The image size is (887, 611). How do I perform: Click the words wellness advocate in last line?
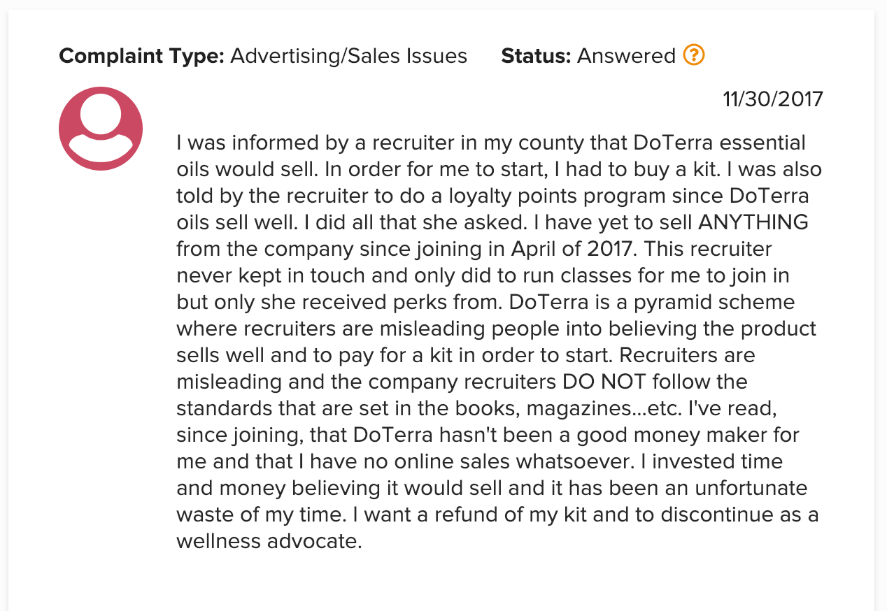269,541
